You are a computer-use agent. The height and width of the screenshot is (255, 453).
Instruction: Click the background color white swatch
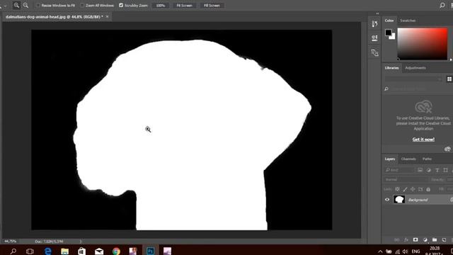point(393,37)
